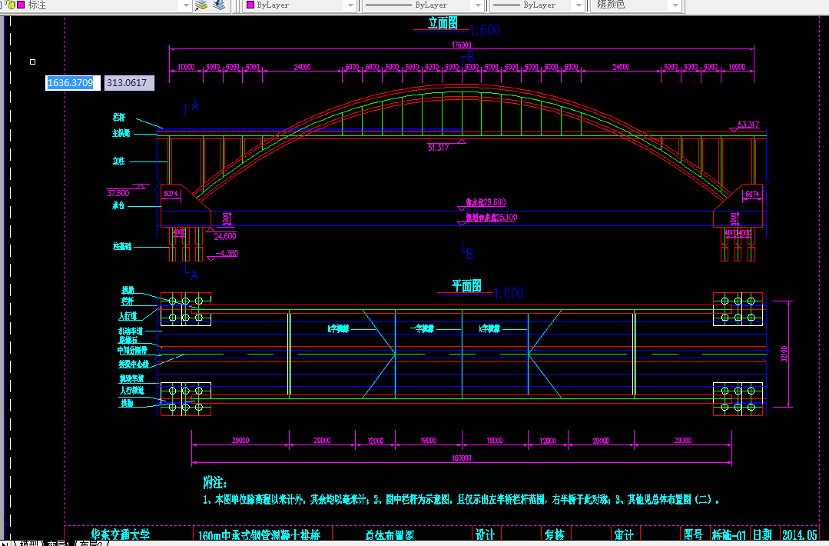Expand the 标注 layer dropdown list

pyautogui.click(x=184, y=5)
